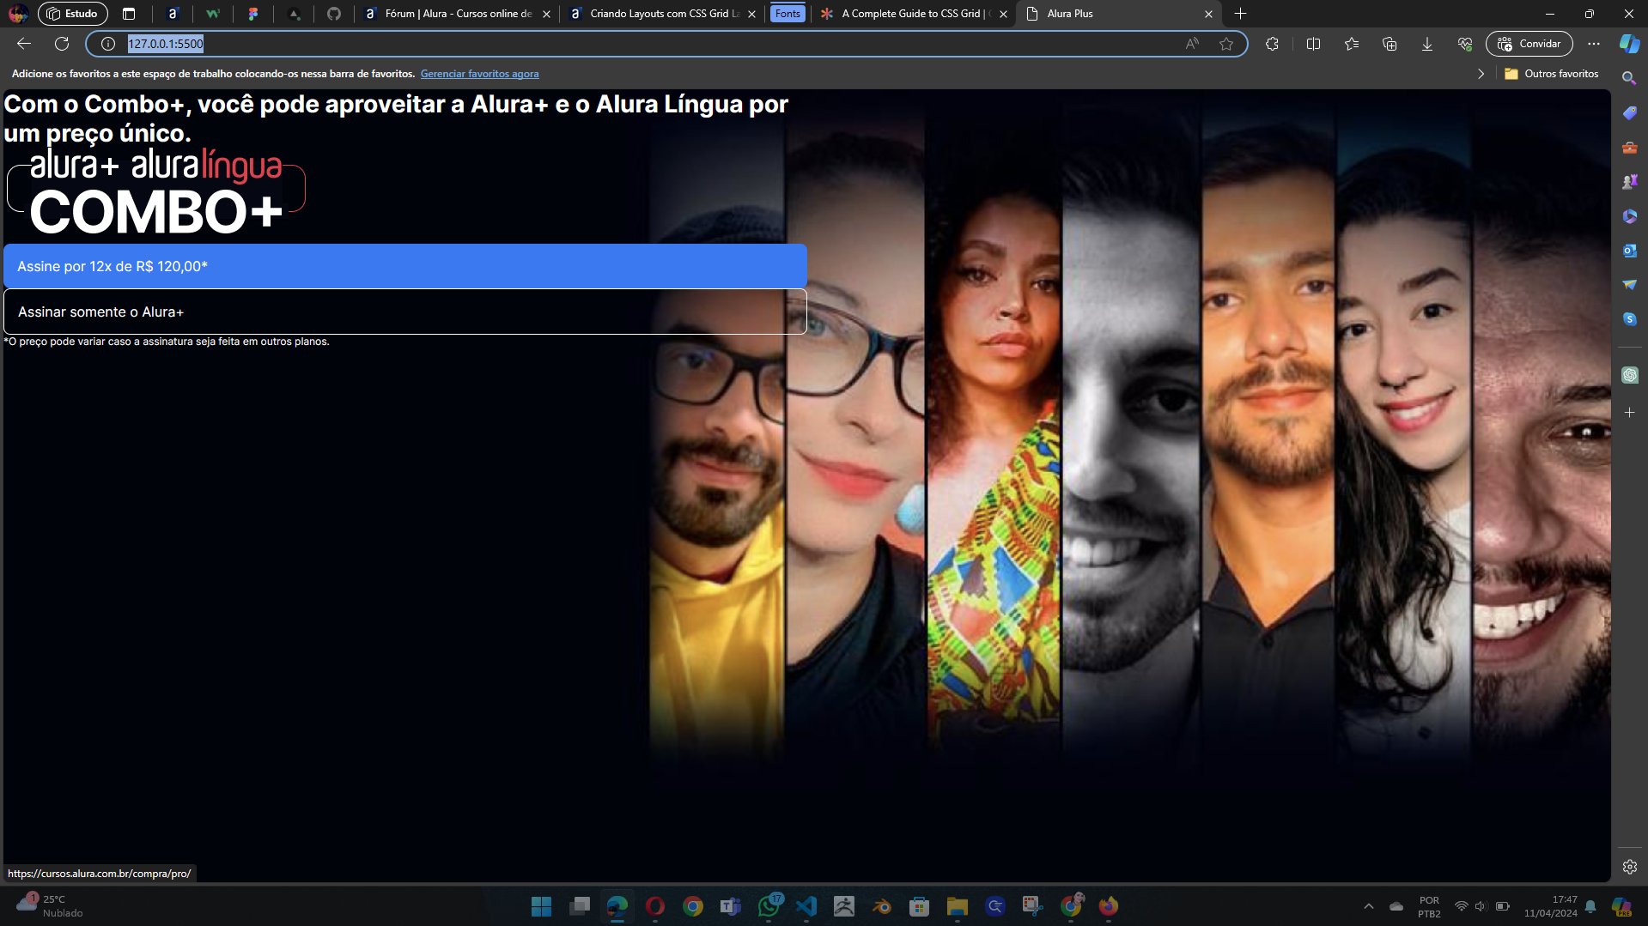Close the Fórum | Alura tab
The height and width of the screenshot is (926, 1648).
[x=546, y=14]
